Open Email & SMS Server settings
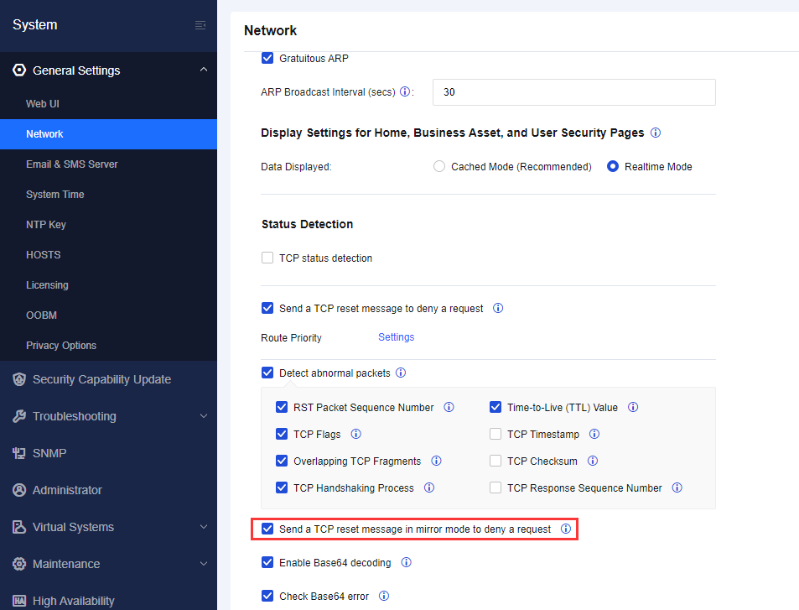Viewport: 799px width, 610px height. pos(72,164)
